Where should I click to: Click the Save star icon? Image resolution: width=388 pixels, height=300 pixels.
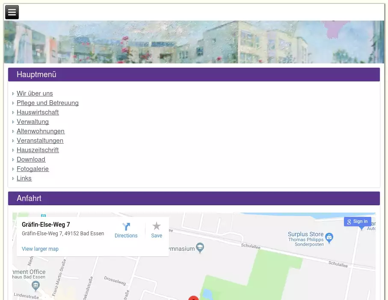tap(157, 226)
